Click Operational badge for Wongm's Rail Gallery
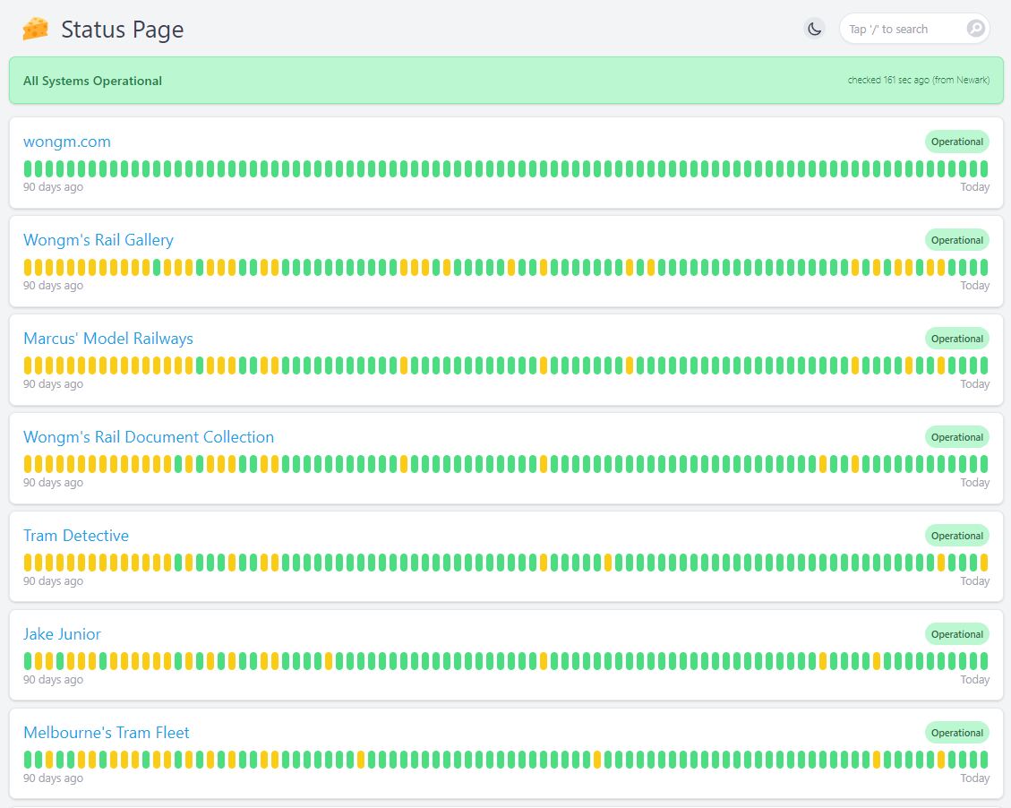The height and width of the screenshot is (808, 1011). click(x=957, y=241)
